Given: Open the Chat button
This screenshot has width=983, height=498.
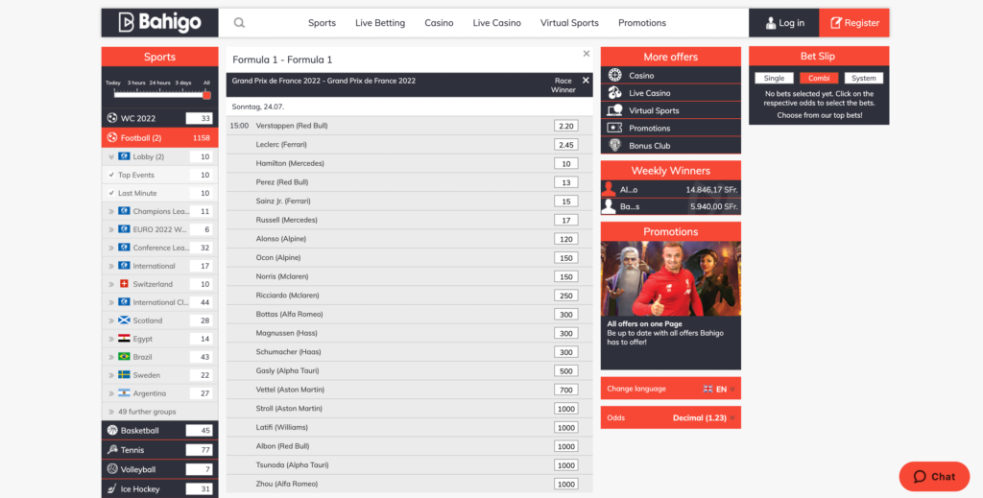Looking at the screenshot, I should [x=934, y=476].
